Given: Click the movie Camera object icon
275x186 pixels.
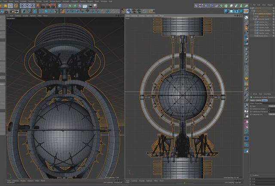Looking at the screenshot, I should [x=90, y=6].
